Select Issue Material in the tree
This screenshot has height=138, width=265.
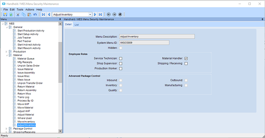click(25, 69)
